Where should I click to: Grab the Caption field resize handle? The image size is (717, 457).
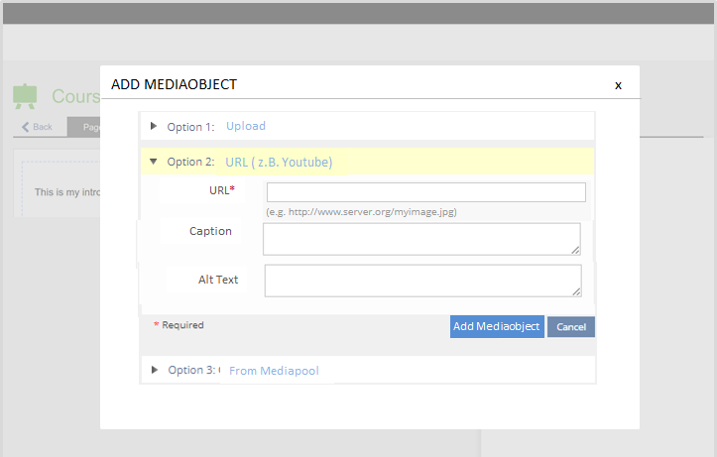pos(575,251)
